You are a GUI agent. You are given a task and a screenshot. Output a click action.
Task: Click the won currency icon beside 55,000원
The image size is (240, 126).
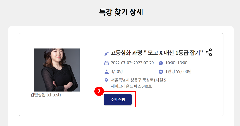point(161,72)
